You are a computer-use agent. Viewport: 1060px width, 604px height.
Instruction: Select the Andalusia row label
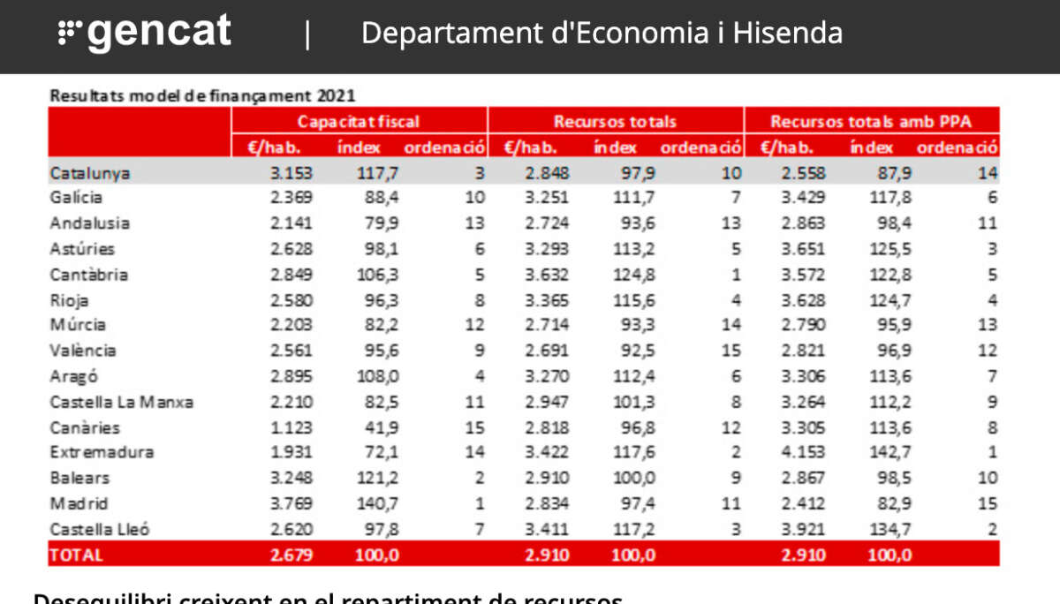click(x=90, y=223)
